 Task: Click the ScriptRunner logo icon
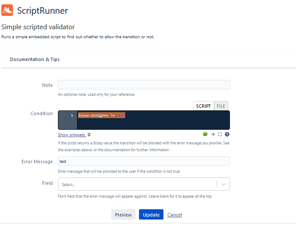[7, 10]
